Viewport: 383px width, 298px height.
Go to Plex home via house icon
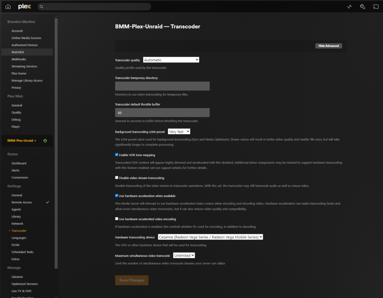8,7
